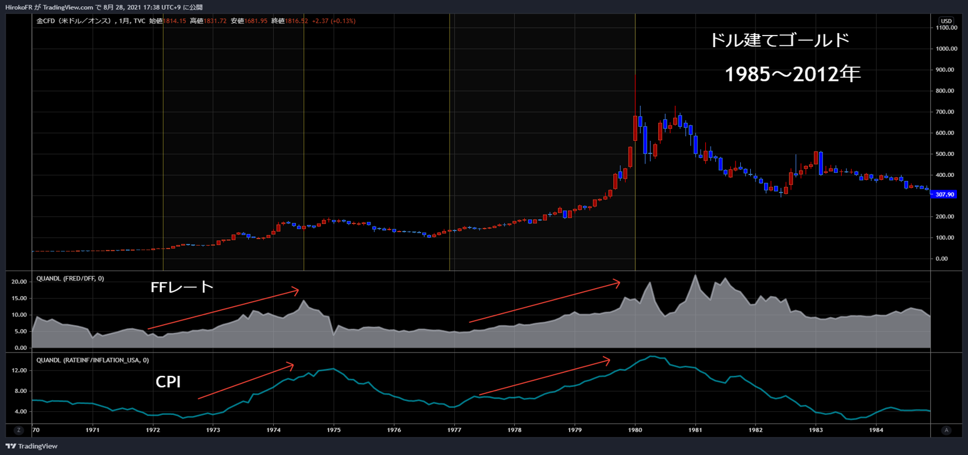Open the USD currency selector
The height and width of the screenshot is (455, 968).
pyautogui.click(x=946, y=21)
